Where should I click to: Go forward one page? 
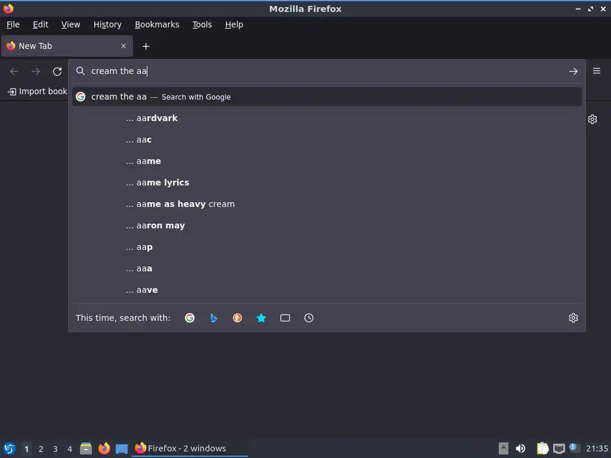(36, 72)
